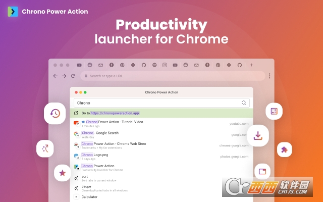Click the Google icon of the Google Search row
The image size is (323, 202).
click(76, 134)
